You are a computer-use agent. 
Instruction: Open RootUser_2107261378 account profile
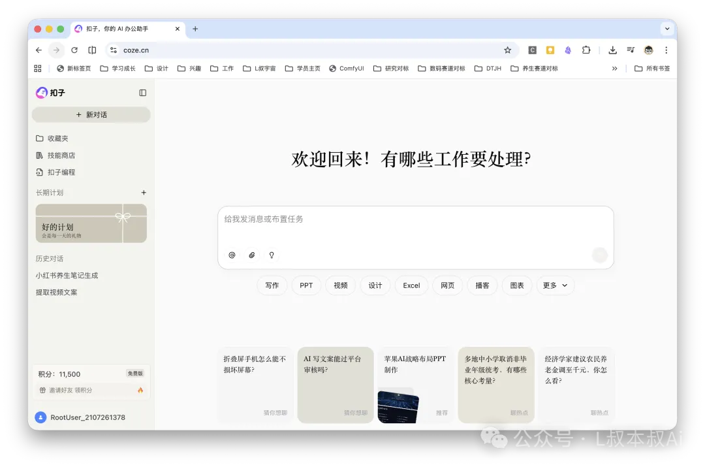[x=80, y=417]
